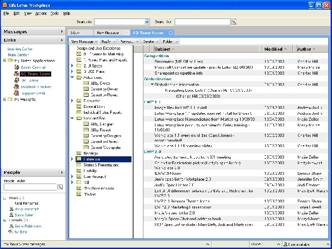Select the External Links view icon
The width and height of the screenshot is (332, 249).
(79, 106)
